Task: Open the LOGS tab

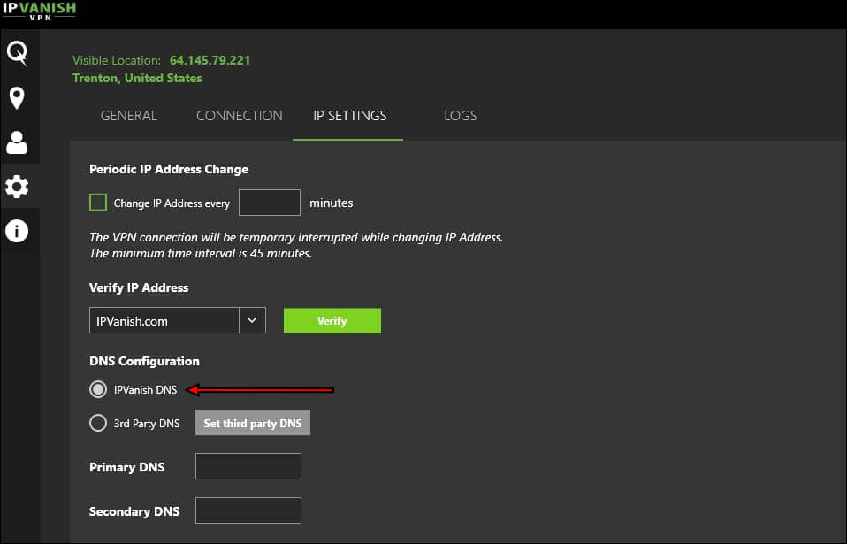Action: 461,116
